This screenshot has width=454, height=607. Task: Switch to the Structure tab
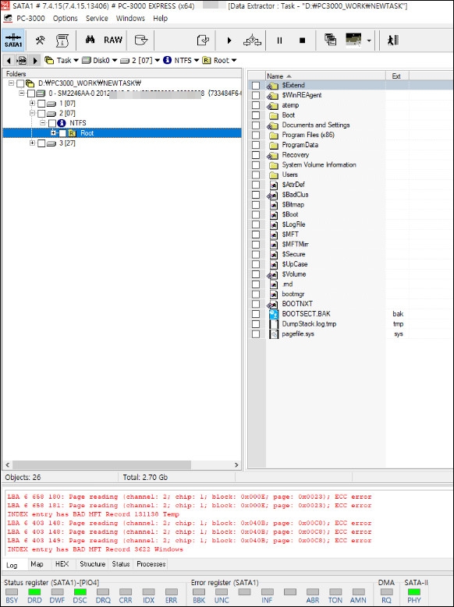pyautogui.click(x=92, y=564)
